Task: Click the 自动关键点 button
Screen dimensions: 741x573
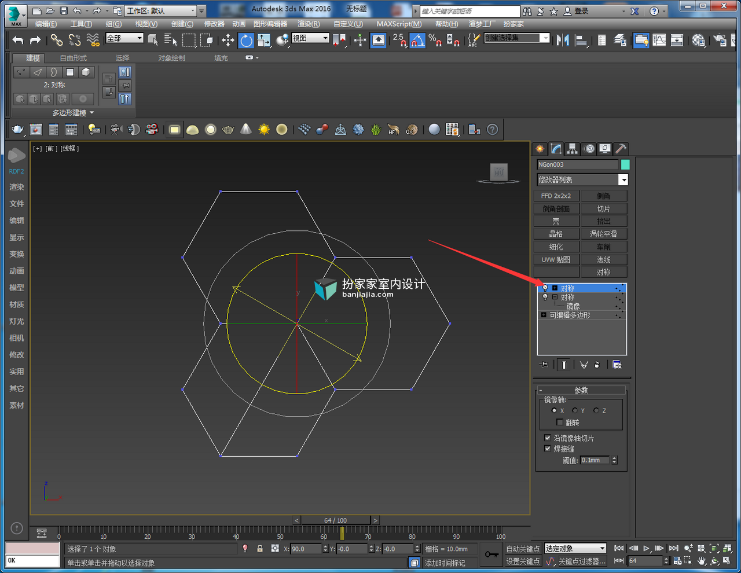Action: click(x=523, y=549)
